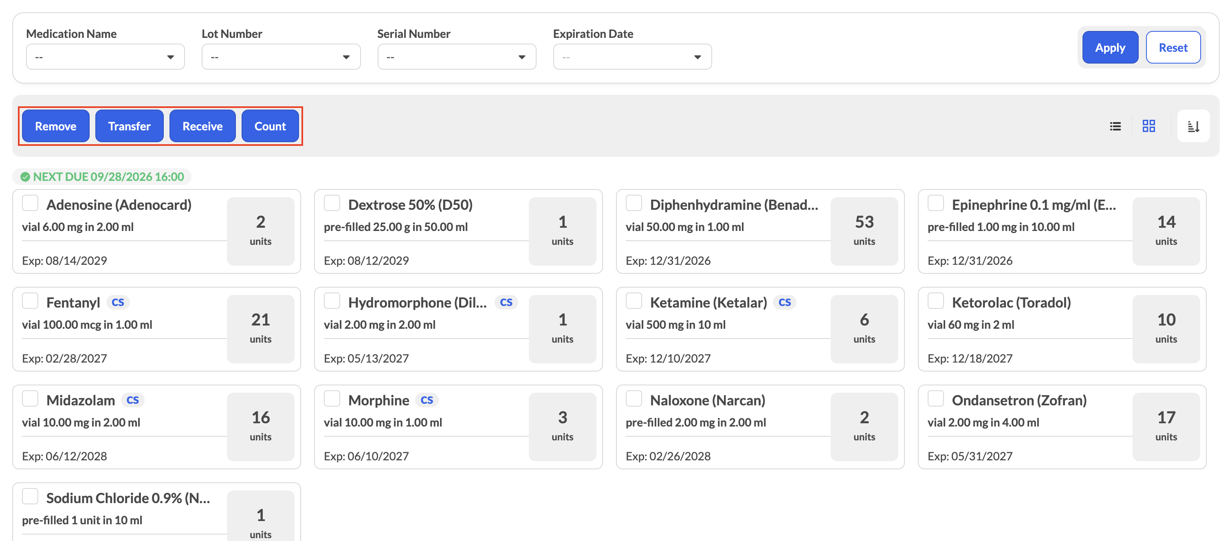Click the Adenosine 2 units box
This screenshot has height=541, width=1232.
tap(261, 231)
